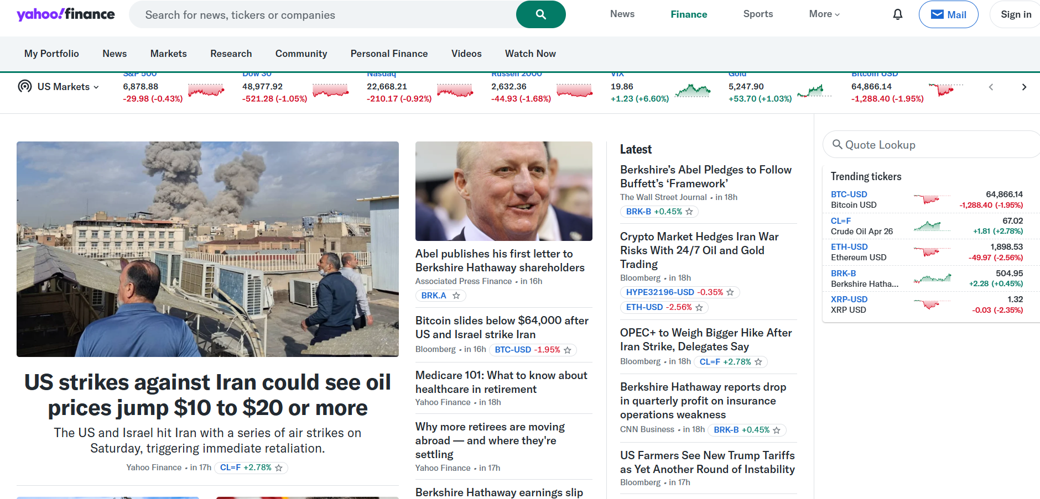The image size is (1040, 499).
Task: Open the Iran strike smoke photo story
Action: coord(207,249)
